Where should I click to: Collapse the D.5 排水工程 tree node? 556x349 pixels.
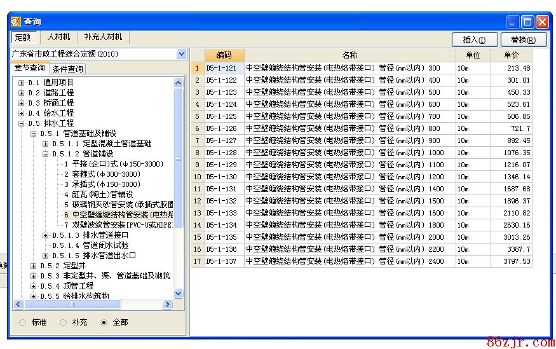[x=22, y=123]
